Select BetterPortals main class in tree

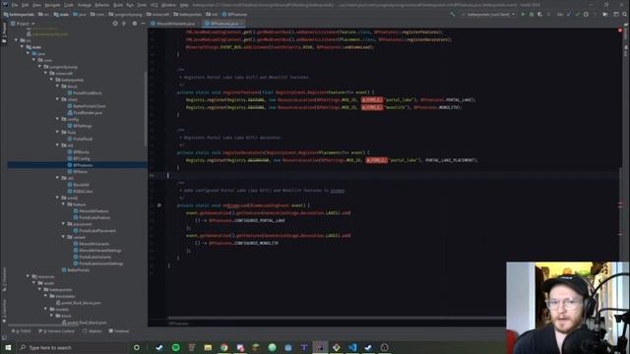point(76,270)
